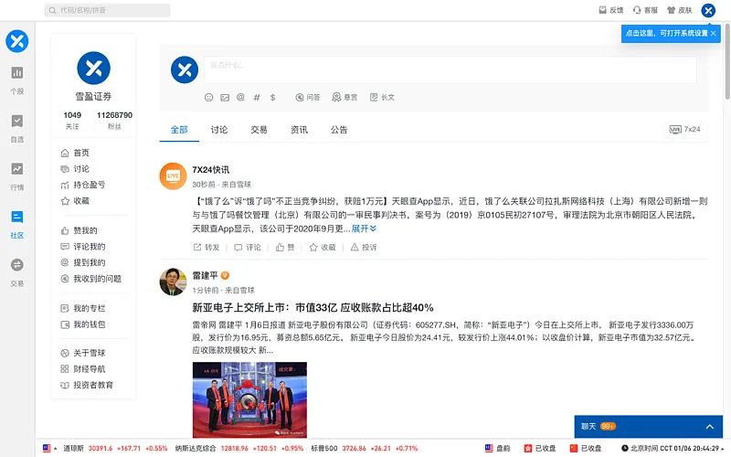Open the 新亚电子 listing ceremony photo
731x457 pixels.
pos(249,399)
